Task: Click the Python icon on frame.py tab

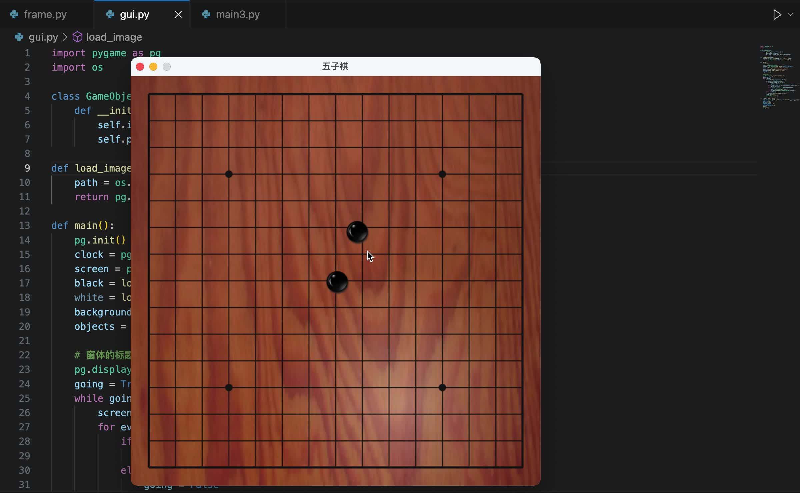Action: 14,15
